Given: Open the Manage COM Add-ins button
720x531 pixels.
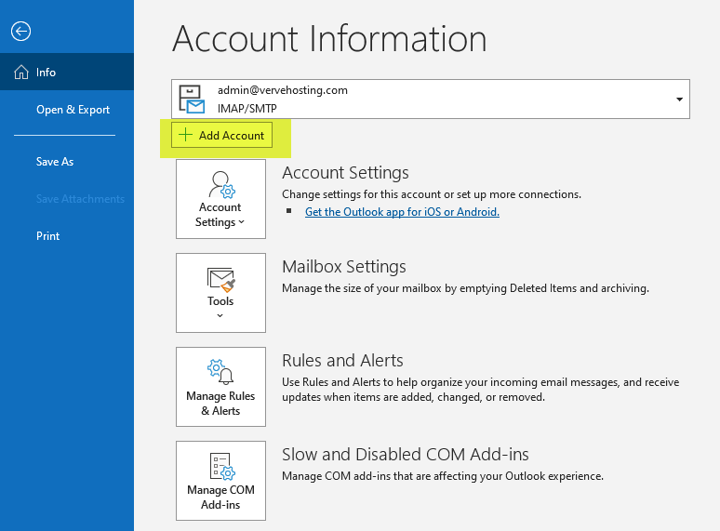Looking at the screenshot, I should pyautogui.click(x=220, y=481).
